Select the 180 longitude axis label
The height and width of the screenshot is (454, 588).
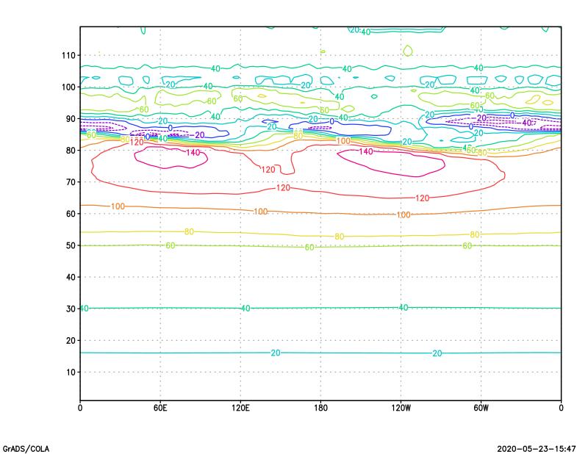[x=320, y=407]
